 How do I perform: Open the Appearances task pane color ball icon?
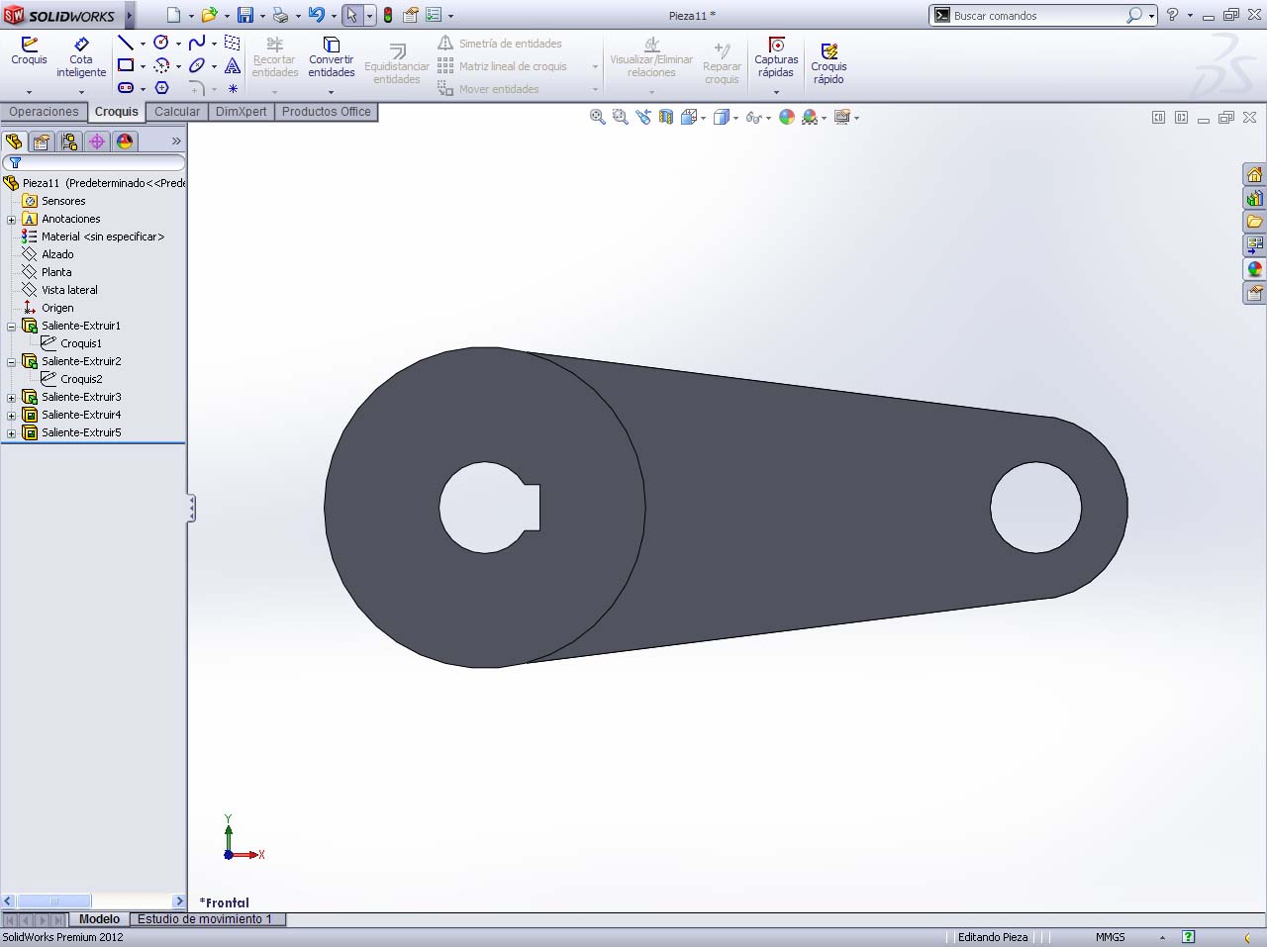(1254, 269)
